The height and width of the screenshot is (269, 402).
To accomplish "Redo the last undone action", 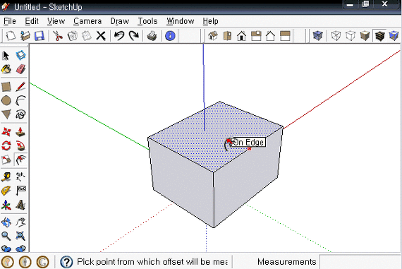I will [133, 36].
